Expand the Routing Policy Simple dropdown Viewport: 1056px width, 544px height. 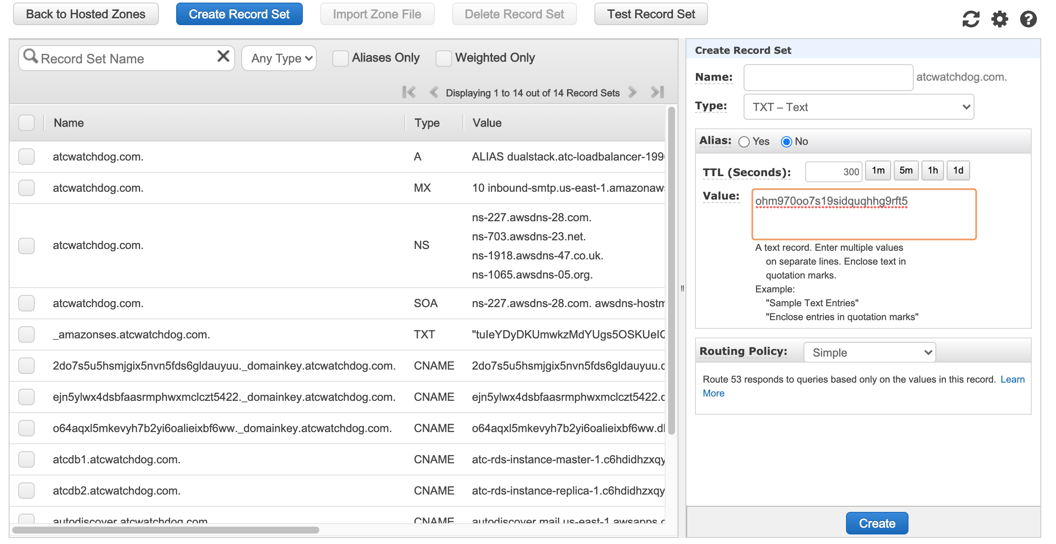(x=869, y=352)
